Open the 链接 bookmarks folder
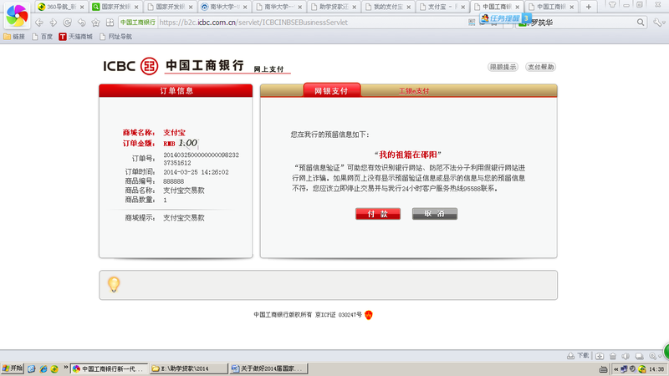 14,37
